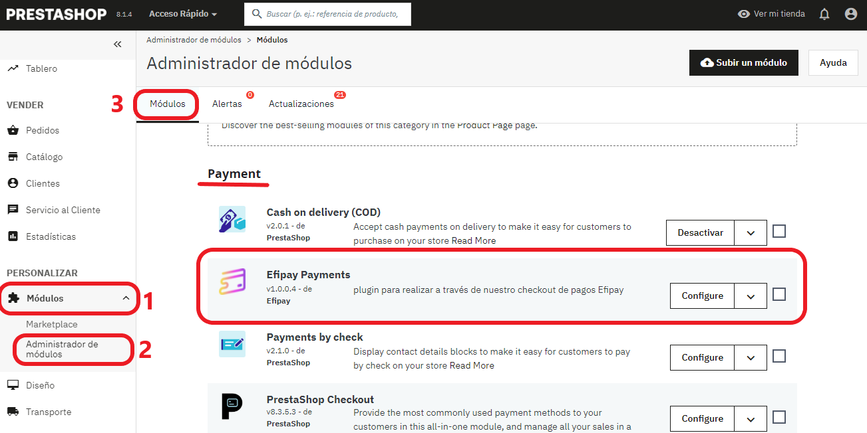Screen dimensions: 867x433
Task: Open the user profile avatar icon
Action: 850,14
